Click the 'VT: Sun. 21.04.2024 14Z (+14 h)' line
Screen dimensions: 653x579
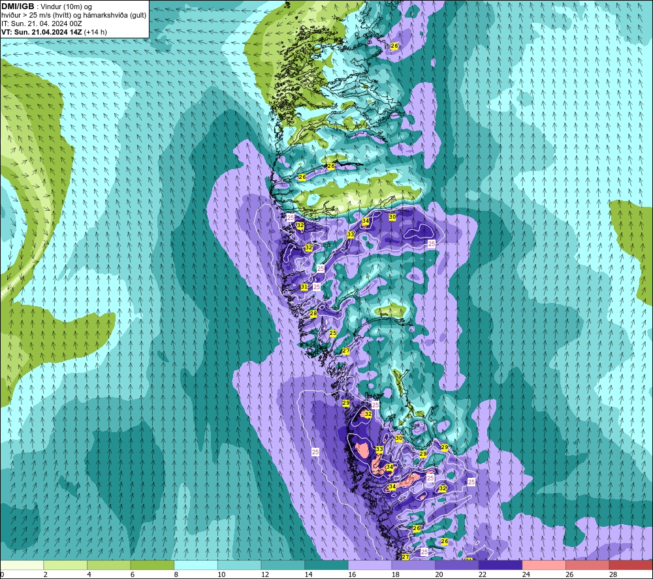tap(54, 32)
